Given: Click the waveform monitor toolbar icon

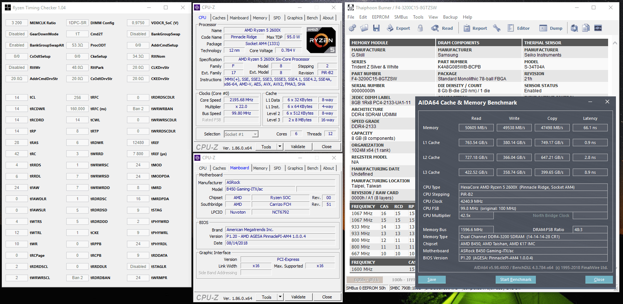Looking at the screenshot, I should [x=598, y=28].
